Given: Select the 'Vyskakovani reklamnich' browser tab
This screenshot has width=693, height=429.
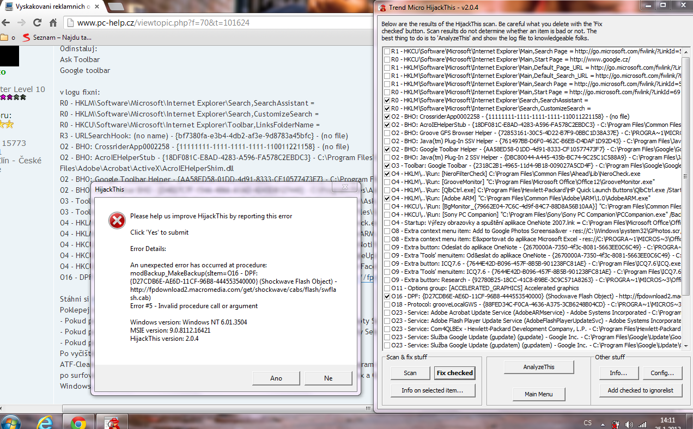Looking at the screenshot, I should (x=52, y=7).
